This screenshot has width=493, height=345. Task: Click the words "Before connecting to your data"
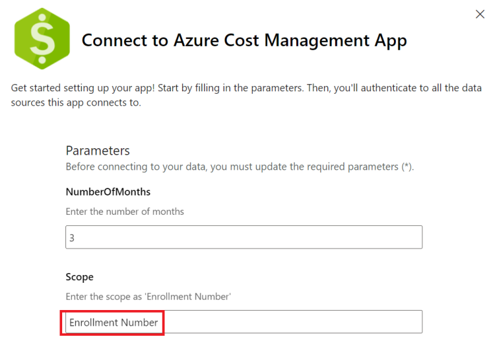(127, 166)
